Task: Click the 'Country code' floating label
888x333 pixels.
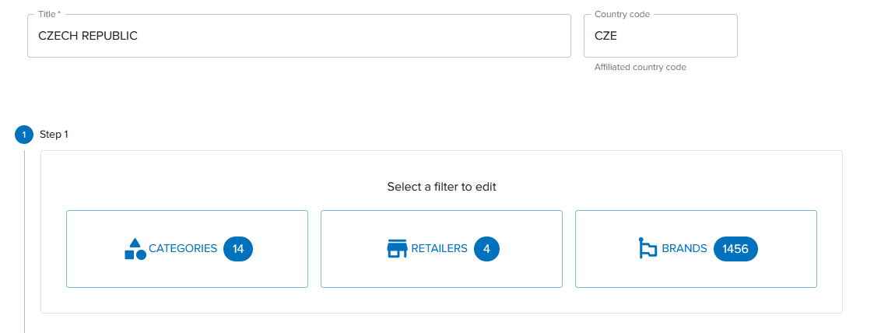Action: (x=622, y=15)
